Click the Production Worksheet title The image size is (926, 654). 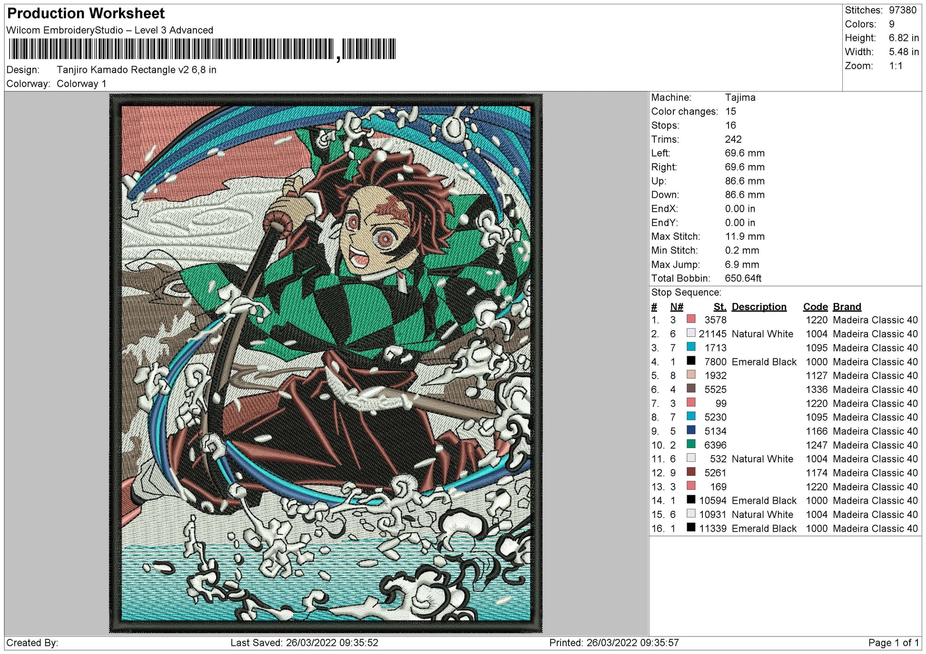point(86,13)
